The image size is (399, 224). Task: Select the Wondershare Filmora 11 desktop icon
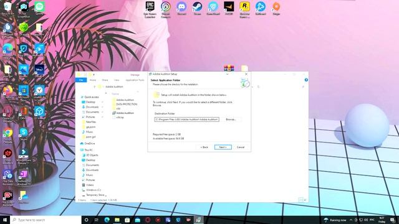point(24,157)
